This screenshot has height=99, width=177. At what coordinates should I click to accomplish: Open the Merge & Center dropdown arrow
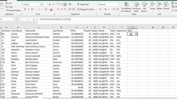pos(96,9)
